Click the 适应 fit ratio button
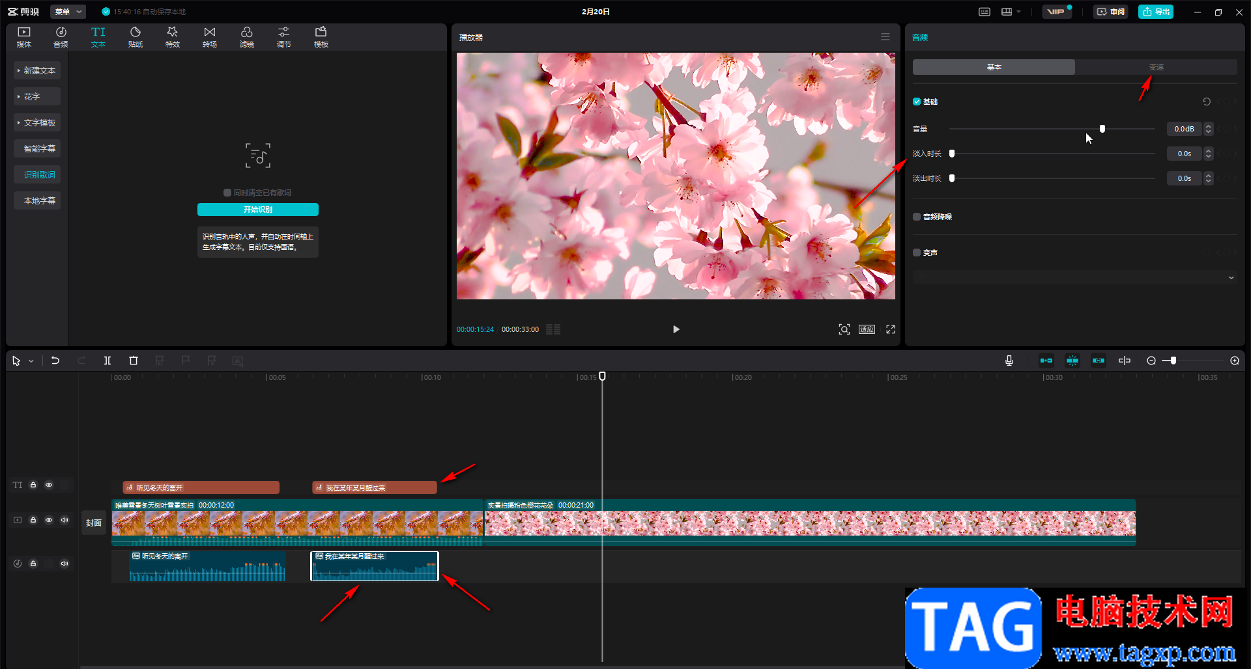 867,329
